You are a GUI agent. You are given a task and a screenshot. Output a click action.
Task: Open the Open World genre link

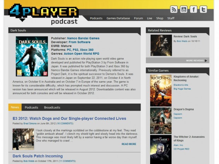point(83,54)
